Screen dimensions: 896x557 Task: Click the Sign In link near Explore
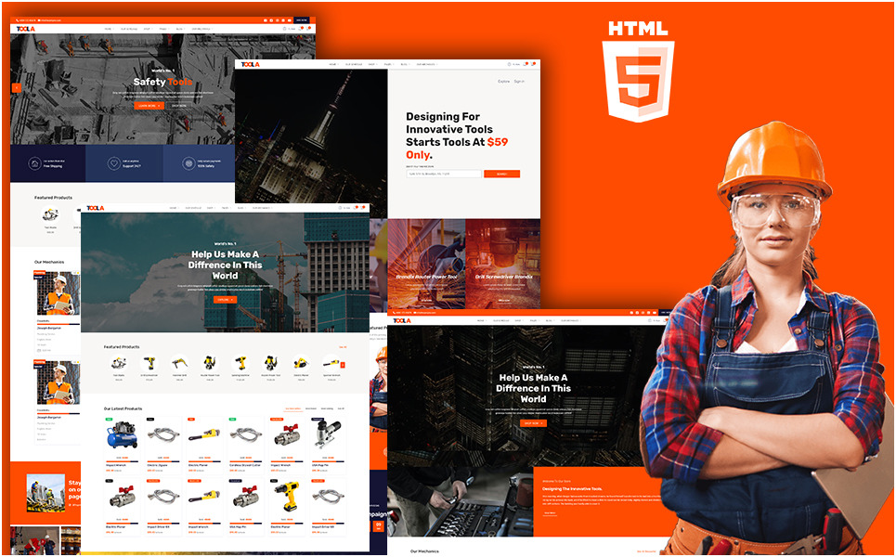[520, 82]
